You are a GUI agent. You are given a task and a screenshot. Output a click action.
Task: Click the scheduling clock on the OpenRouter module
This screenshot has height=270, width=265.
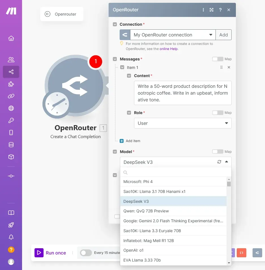57,104
